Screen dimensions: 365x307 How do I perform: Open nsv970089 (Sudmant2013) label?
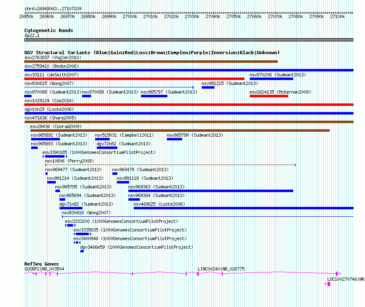click(x=110, y=92)
